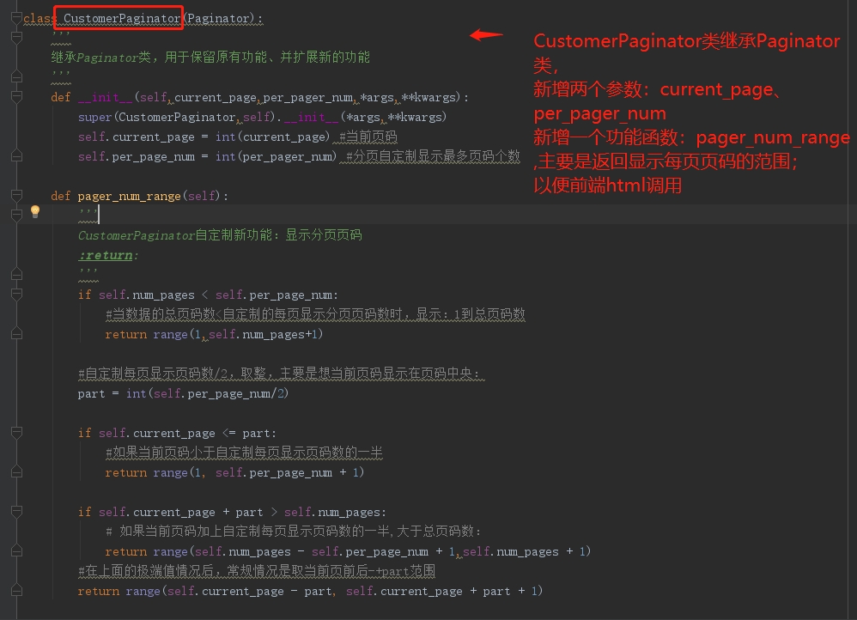Click the :return: label in the docstring
Image resolution: width=857 pixels, height=620 pixels.
tap(106, 255)
